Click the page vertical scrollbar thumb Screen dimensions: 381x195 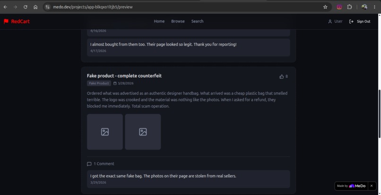379,114
